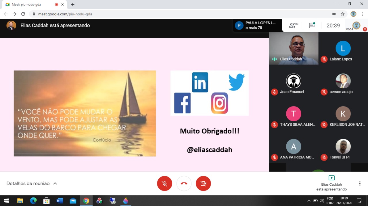Open the PAULA LOPES participants popup

[257, 25]
